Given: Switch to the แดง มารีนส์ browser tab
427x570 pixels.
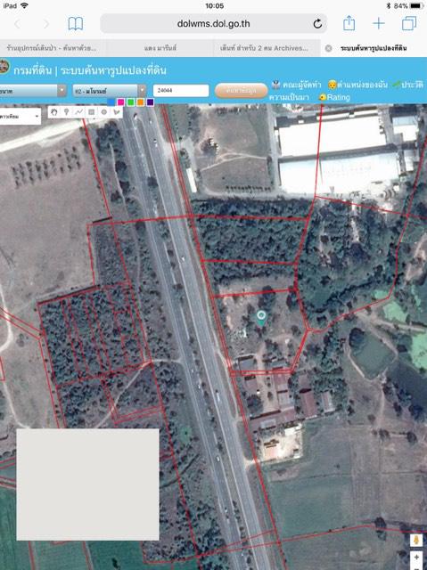Looking at the screenshot, I should tap(160, 48).
